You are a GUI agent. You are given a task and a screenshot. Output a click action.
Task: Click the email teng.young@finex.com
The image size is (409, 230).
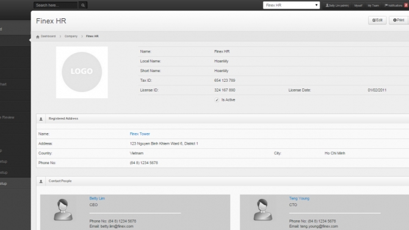pos(319,226)
